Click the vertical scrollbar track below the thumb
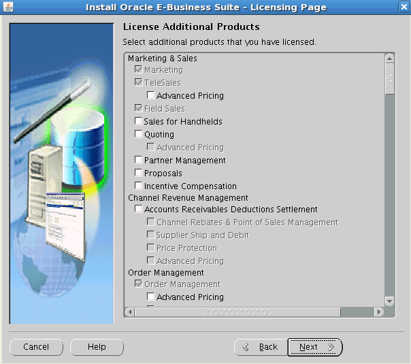The image size is (411, 364). 389,195
